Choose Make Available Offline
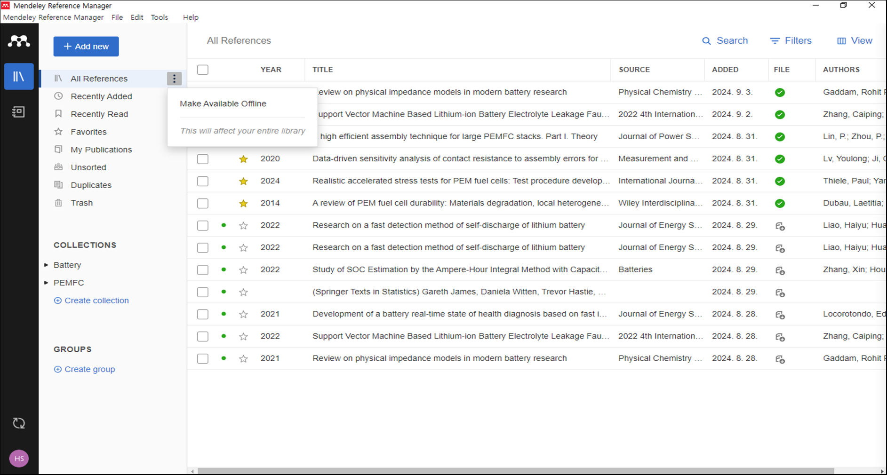The image size is (887, 475). 223,103
